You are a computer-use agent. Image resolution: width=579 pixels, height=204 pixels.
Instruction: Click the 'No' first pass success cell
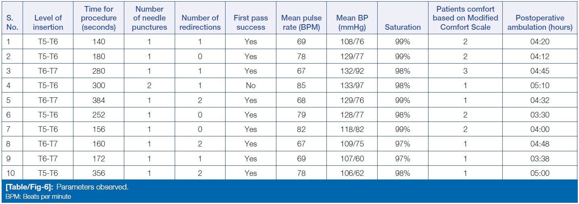tap(251, 85)
